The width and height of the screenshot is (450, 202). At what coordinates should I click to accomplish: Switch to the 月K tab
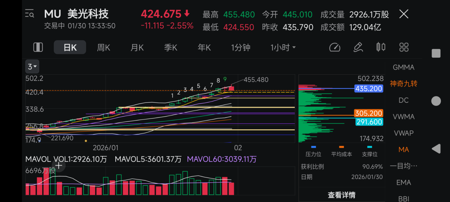point(137,47)
